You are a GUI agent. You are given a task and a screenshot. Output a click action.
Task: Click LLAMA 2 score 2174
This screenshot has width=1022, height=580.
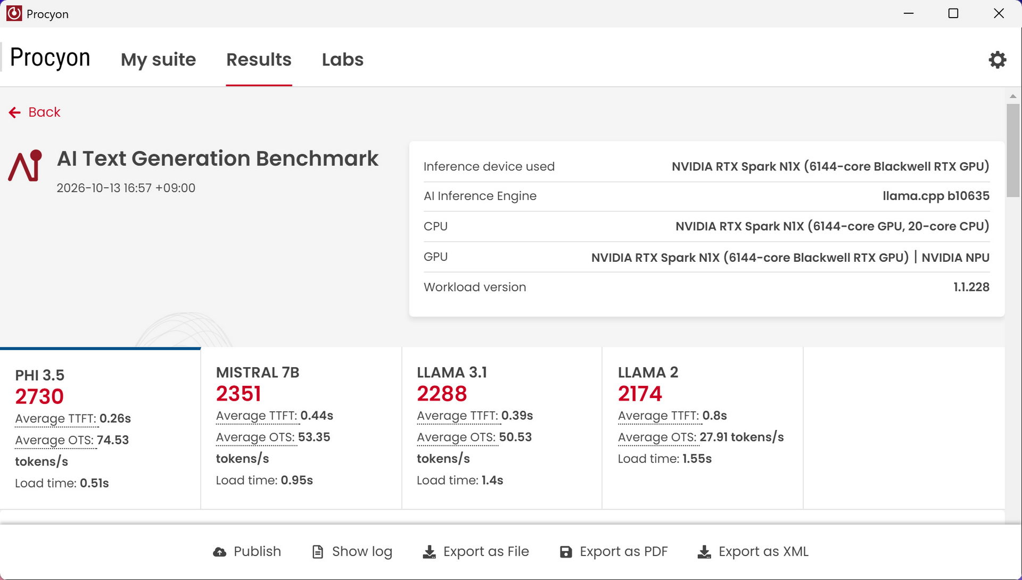(640, 394)
